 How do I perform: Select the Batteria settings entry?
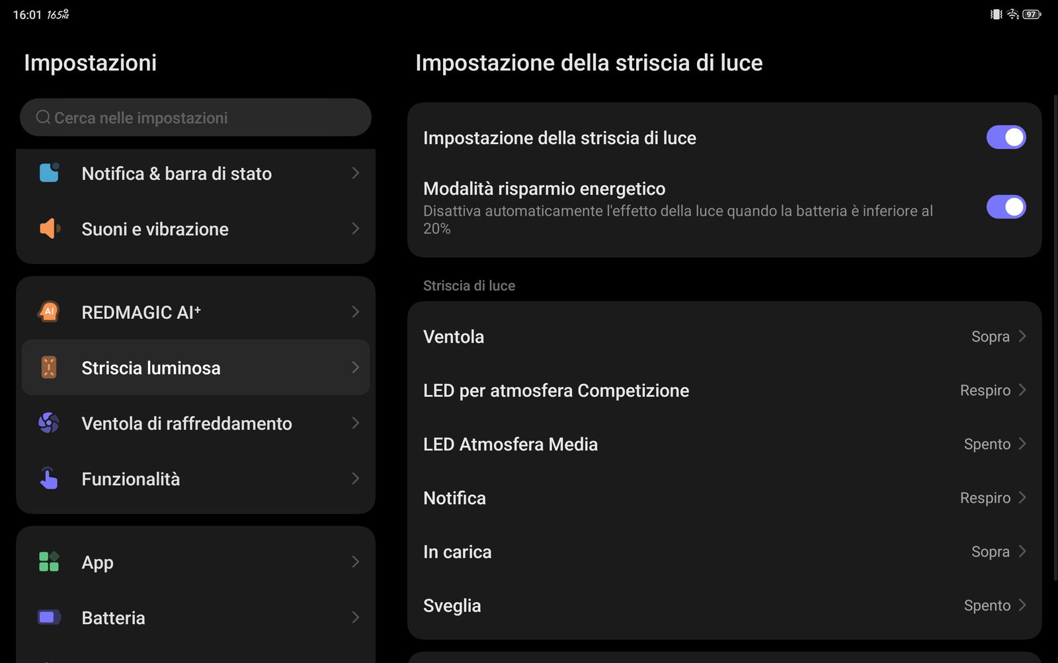(x=113, y=617)
